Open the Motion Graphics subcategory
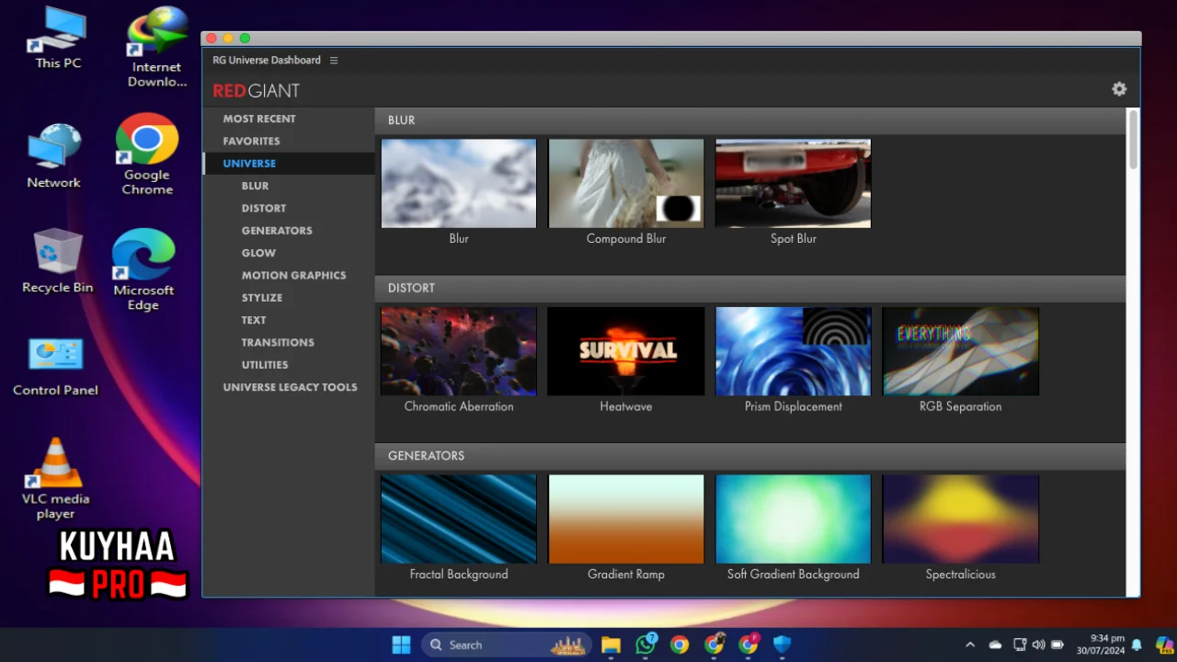 tap(294, 275)
